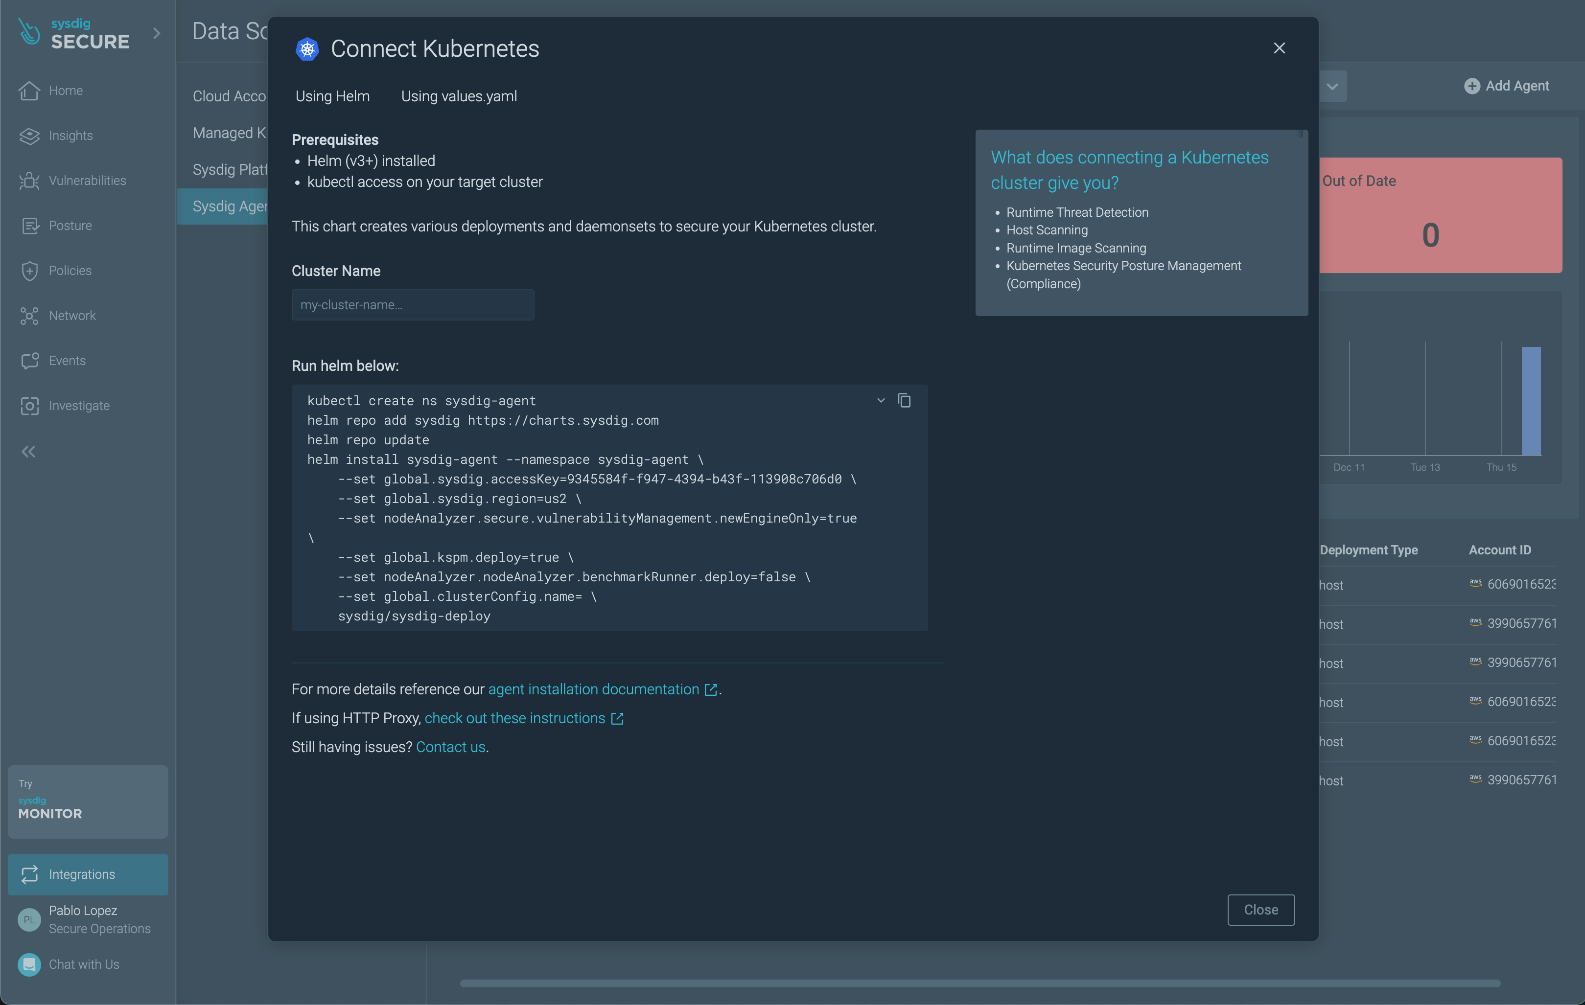Click 'Runtime Threat Detection' bullet text
Viewport: 1585px width, 1005px height.
(1077, 212)
